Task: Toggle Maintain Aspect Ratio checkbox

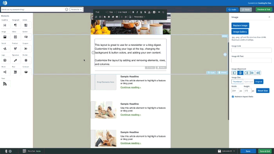Action: click(x=233, y=97)
